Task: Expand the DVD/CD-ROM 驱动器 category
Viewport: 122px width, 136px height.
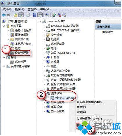Action: coord(44,26)
